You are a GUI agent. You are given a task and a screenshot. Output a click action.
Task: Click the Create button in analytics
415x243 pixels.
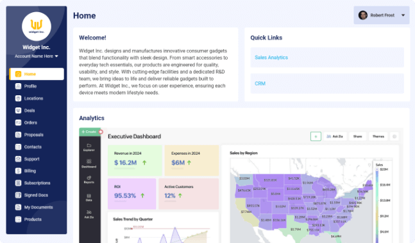click(89, 132)
